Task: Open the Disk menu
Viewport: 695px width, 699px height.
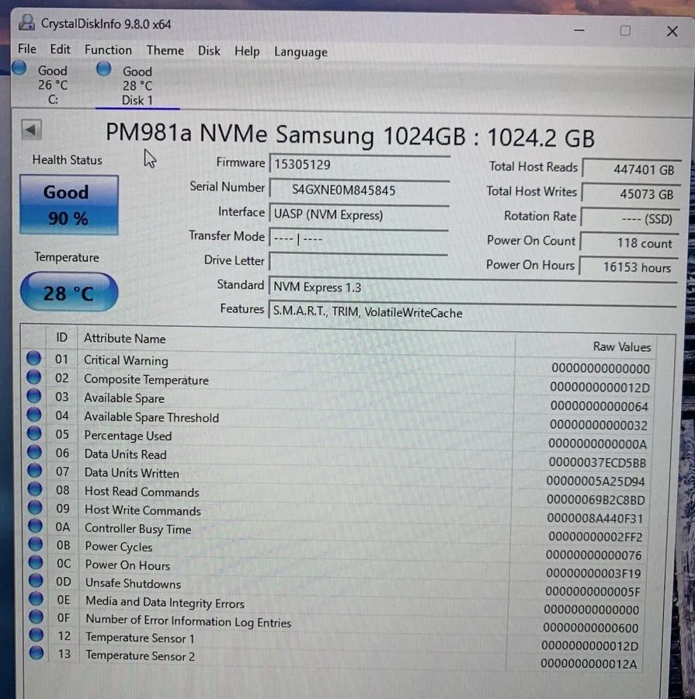Action: pos(209,50)
